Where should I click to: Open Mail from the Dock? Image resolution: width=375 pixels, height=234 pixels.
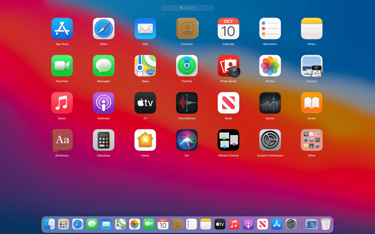[x=106, y=224]
